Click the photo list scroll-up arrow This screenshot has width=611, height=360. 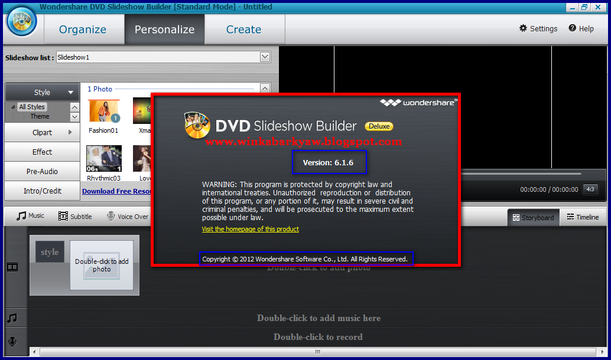(265, 89)
